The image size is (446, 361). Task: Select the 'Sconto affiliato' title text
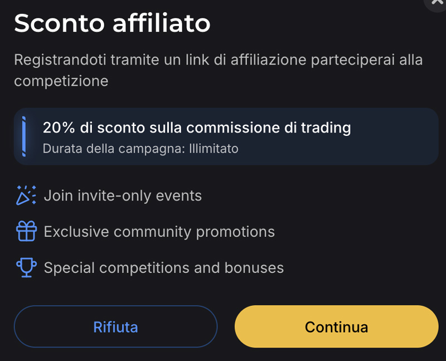coord(111,23)
